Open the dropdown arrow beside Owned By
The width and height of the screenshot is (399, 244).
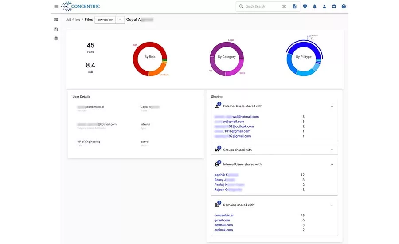tap(120, 20)
